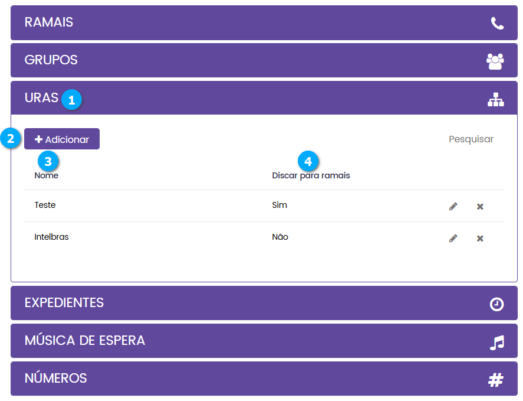
Task: Click the clock icon on EXPEDIENTES
Action: coord(497,304)
